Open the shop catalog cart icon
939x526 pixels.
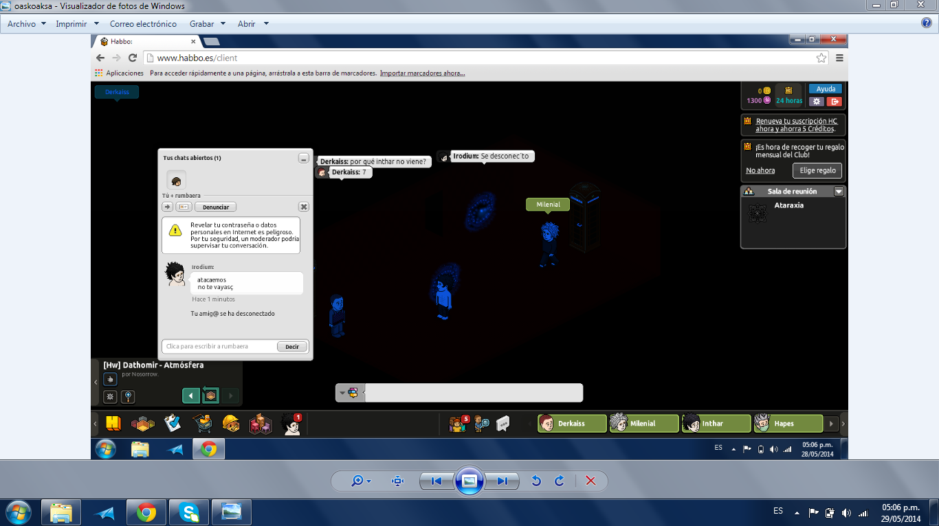[202, 424]
